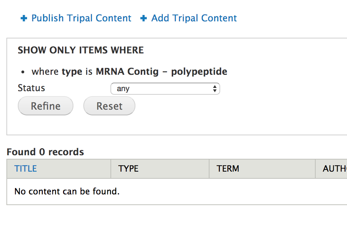Click the Status field label
The width and height of the screenshot is (347, 235).
tap(31, 88)
